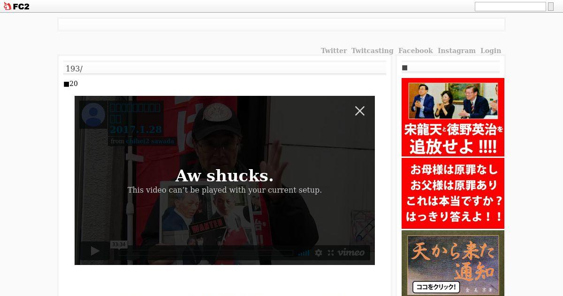
Task: Open the chihei2 sawada uploader link
Action: (150, 141)
